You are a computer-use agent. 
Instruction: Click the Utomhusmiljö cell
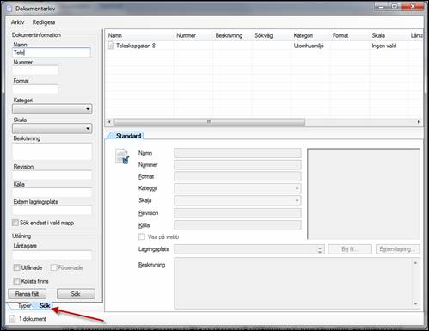[x=309, y=46]
